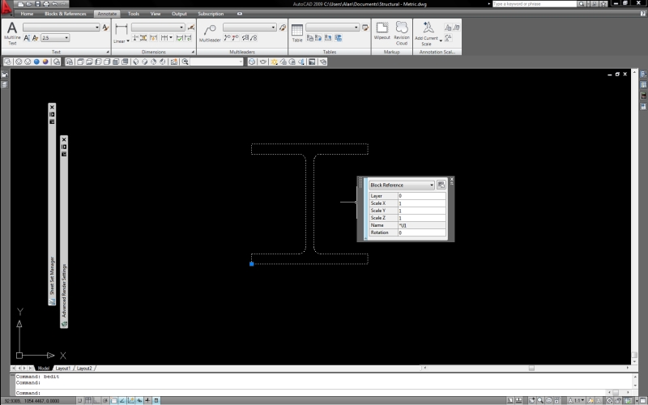The height and width of the screenshot is (405, 648).
Task: Toggle Dynamic Input in status bar
Action: point(139,400)
